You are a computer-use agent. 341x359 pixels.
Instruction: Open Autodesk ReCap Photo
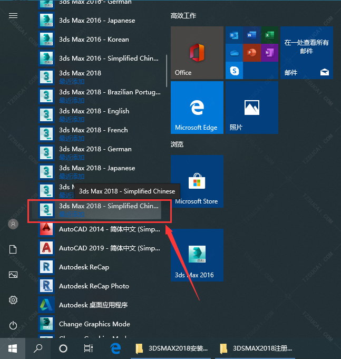100,286
